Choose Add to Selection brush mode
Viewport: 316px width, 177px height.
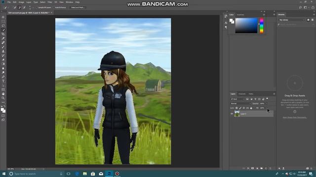pyautogui.click(x=20, y=7)
